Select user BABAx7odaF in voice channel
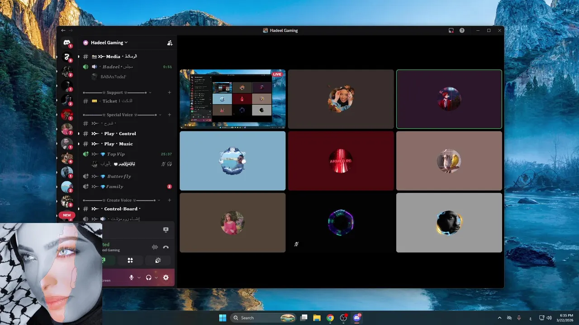This screenshot has height=325, width=579. (x=113, y=77)
